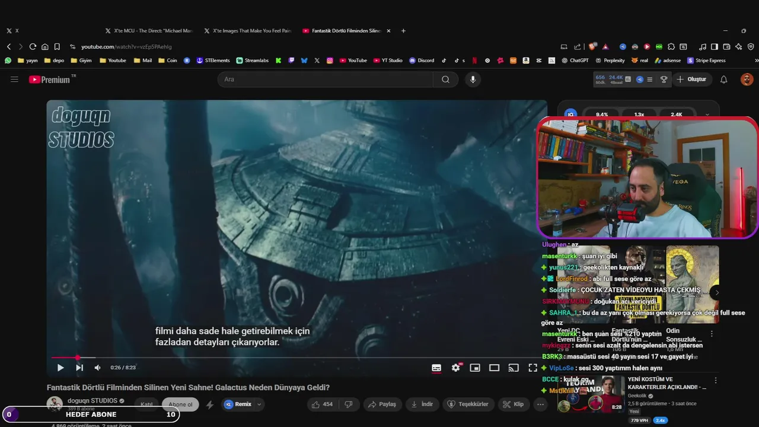Open ChatGPT bookmark
Screen dimensions: 759x427
(575, 60)
